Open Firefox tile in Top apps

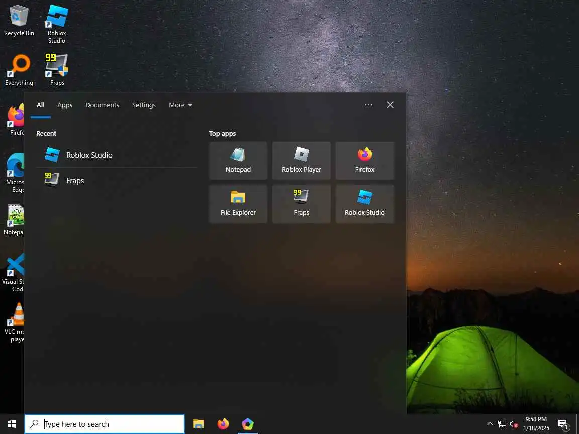365,161
